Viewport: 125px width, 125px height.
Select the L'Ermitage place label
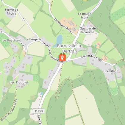pyautogui.click(x=111, y=71)
